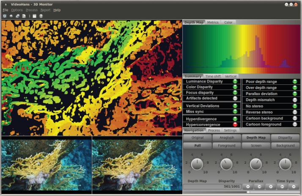The width and height of the screenshot is (302, 196).
Task: Click the Original view button
Action: (198, 138)
